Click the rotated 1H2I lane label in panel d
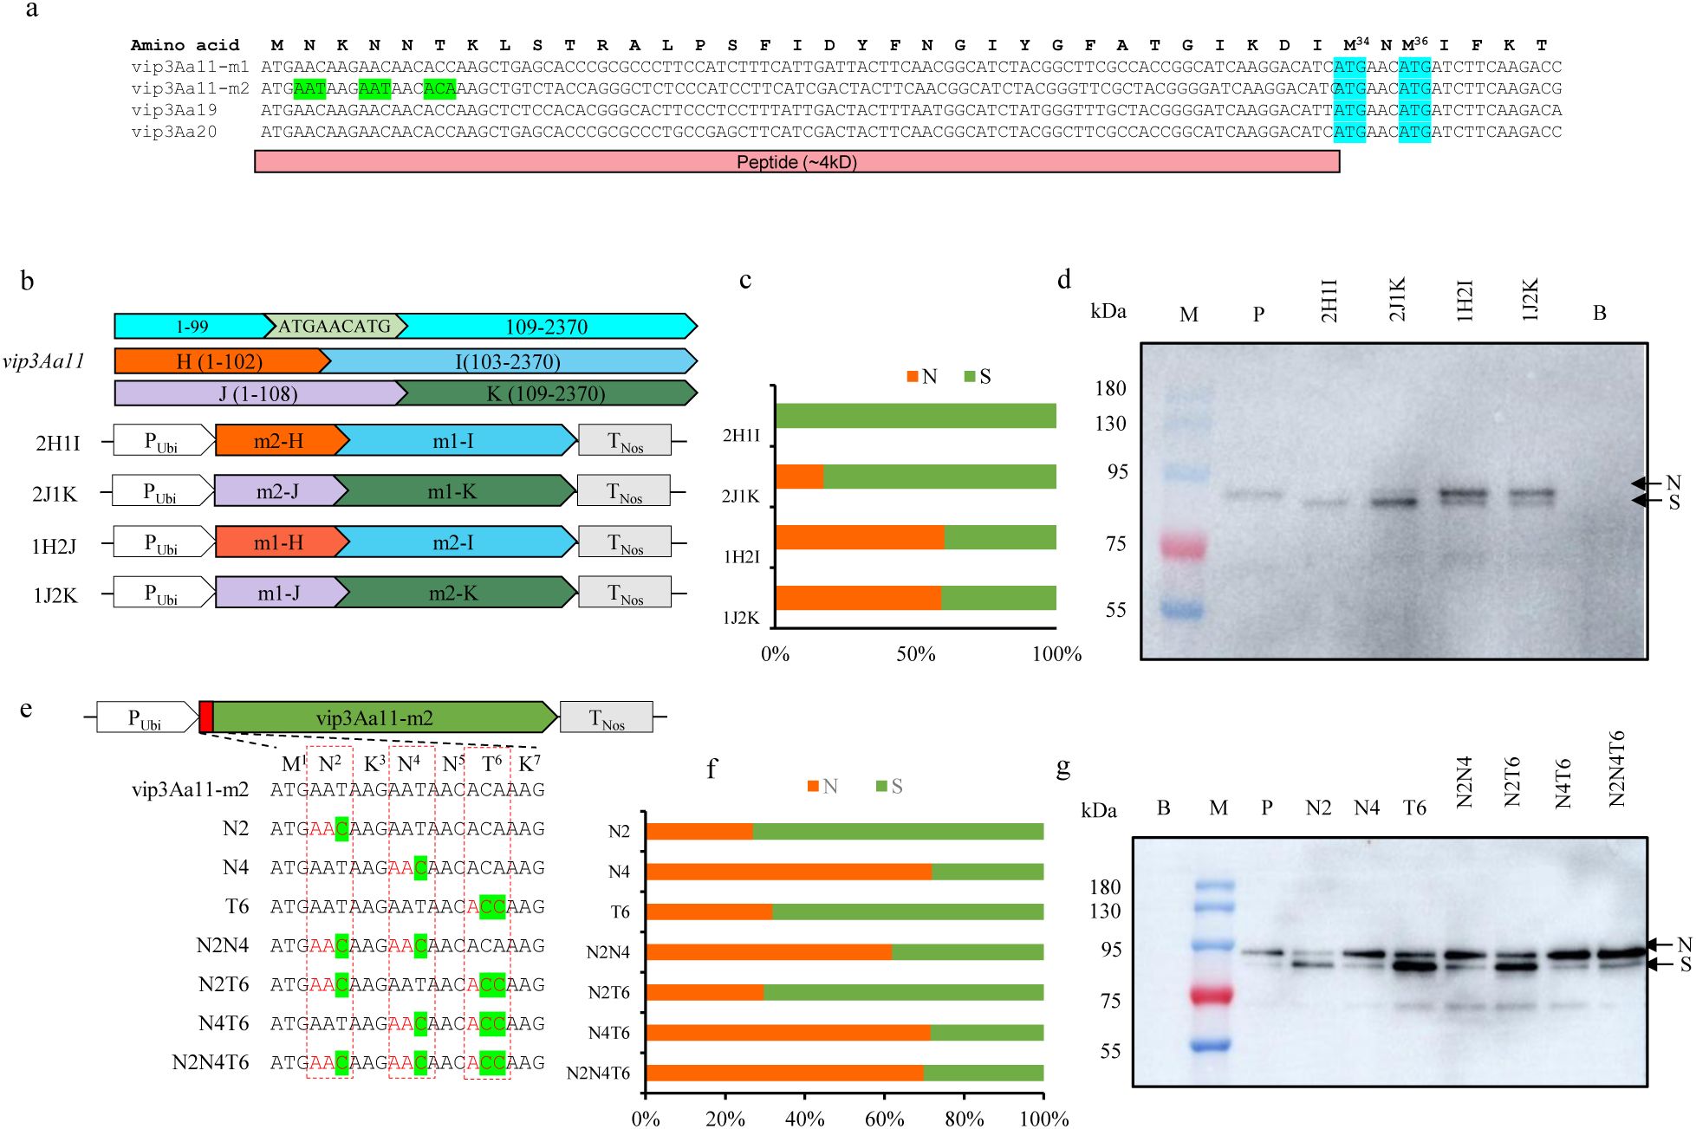This screenshot has height=1129, width=1696. coord(1464,301)
